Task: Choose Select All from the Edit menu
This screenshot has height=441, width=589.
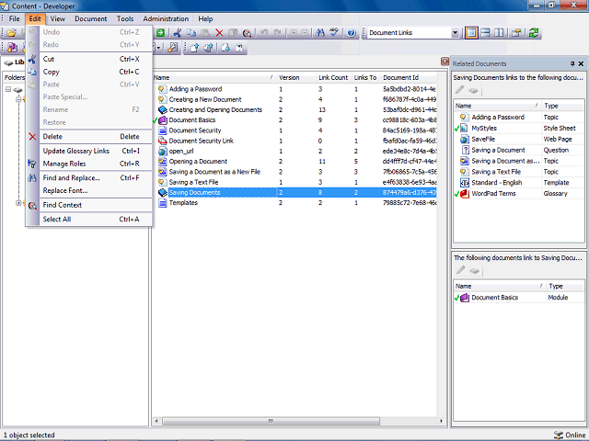Action: coord(89,219)
